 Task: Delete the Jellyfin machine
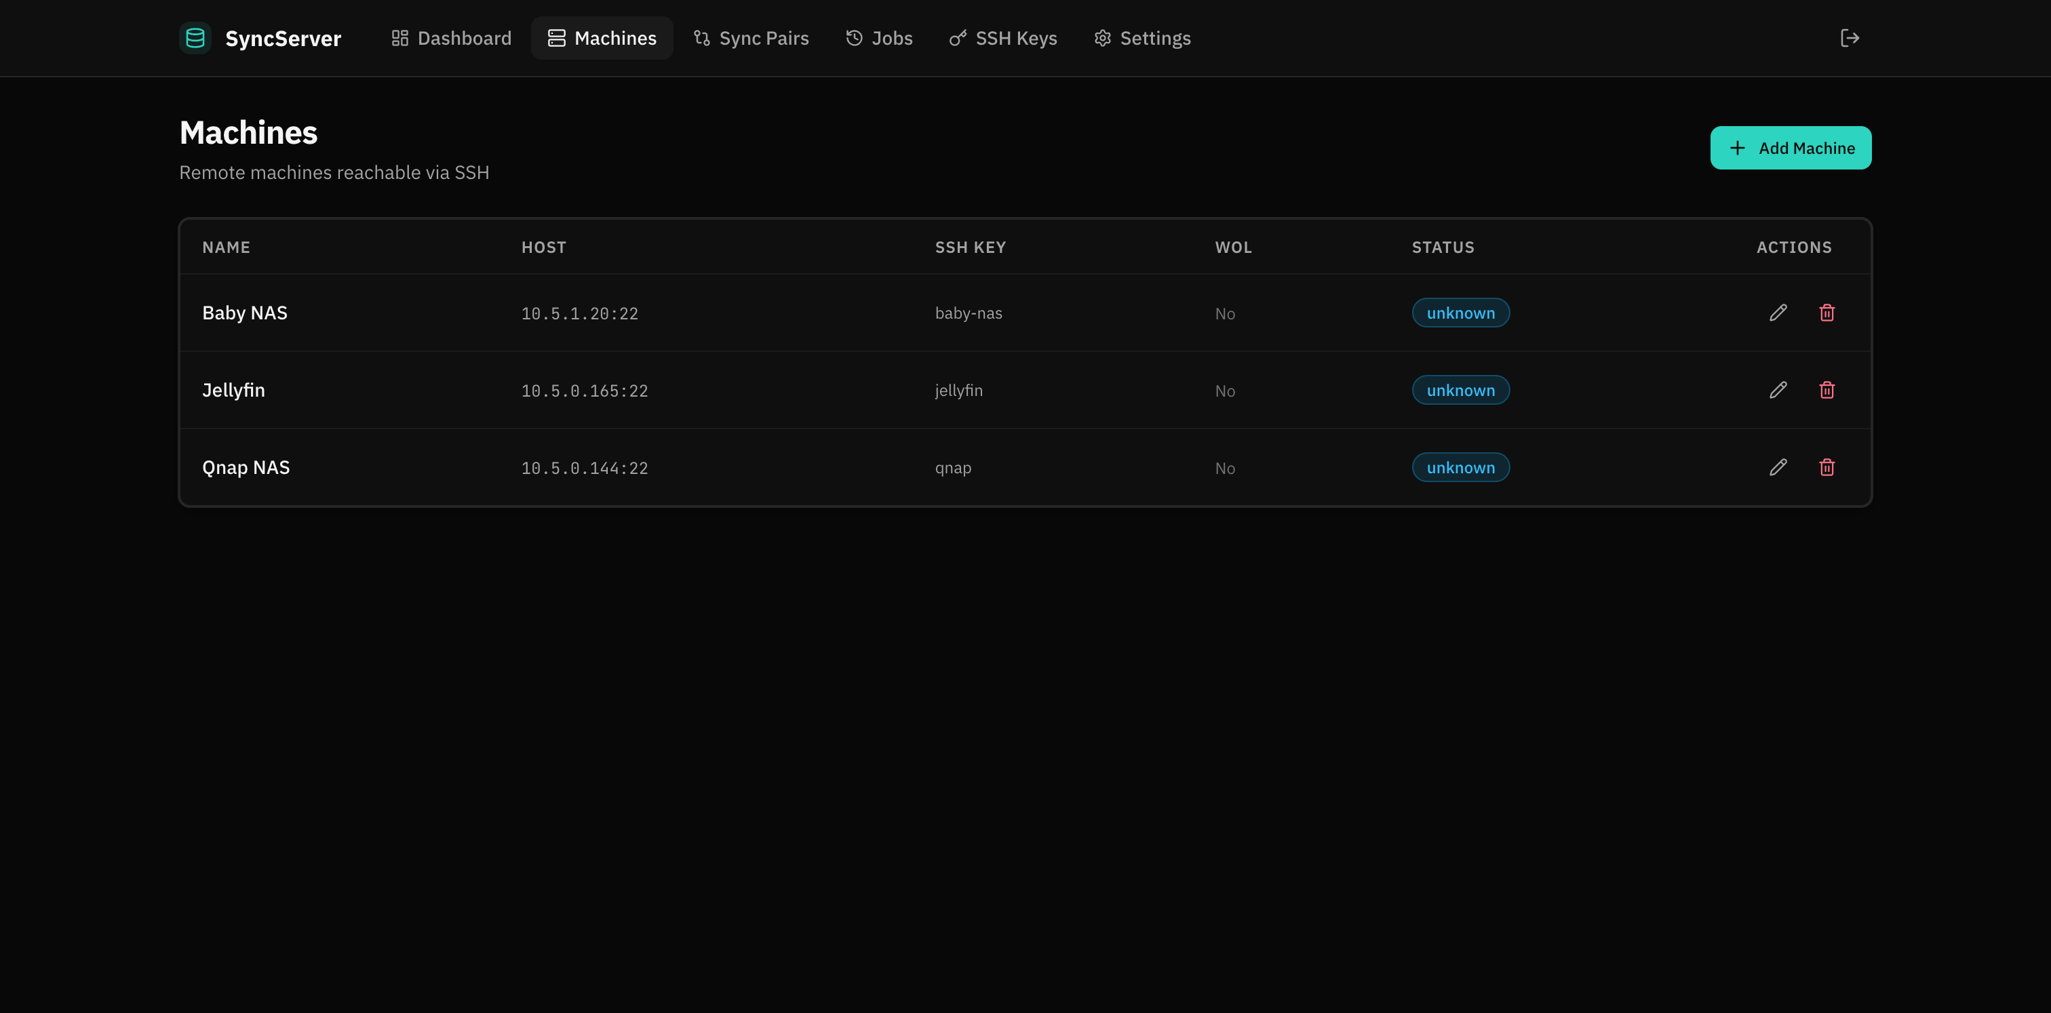(1827, 390)
